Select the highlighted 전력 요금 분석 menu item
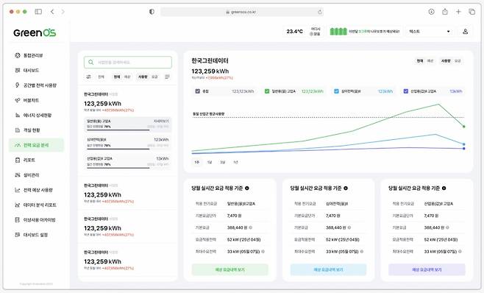Viewport: 484px width, 293px height. 36,145
